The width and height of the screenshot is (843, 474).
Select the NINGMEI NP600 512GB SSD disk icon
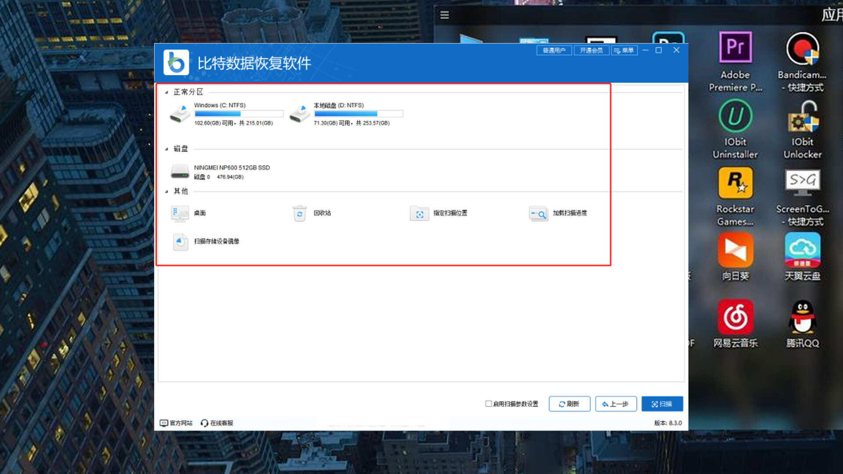pyautogui.click(x=180, y=172)
